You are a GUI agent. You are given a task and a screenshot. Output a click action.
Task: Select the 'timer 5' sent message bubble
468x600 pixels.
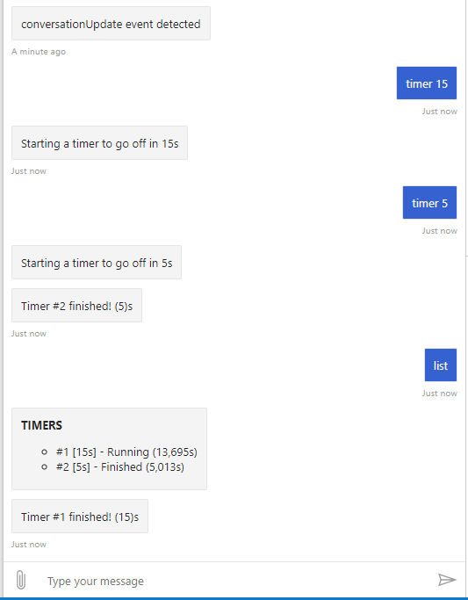pyautogui.click(x=429, y=202)
